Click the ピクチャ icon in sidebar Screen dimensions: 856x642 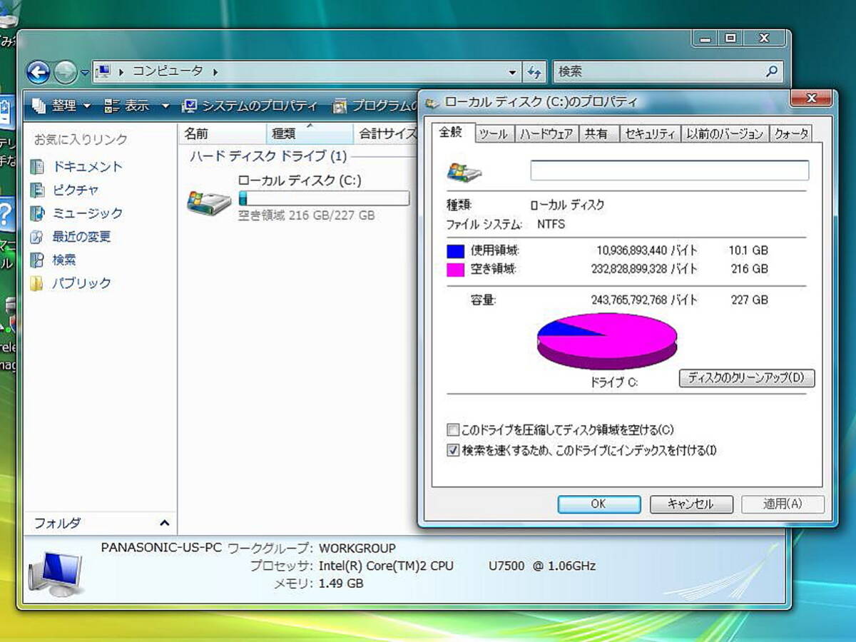coord(37,190)
